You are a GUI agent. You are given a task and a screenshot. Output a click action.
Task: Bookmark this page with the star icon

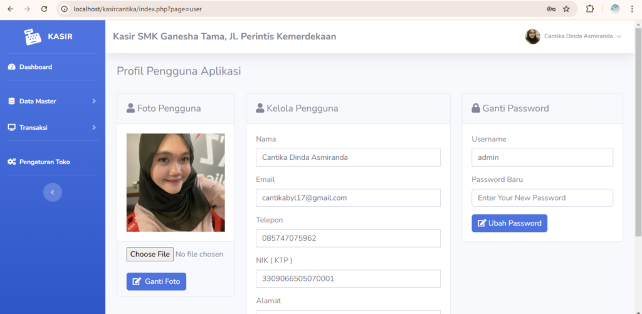click(566, 9)
